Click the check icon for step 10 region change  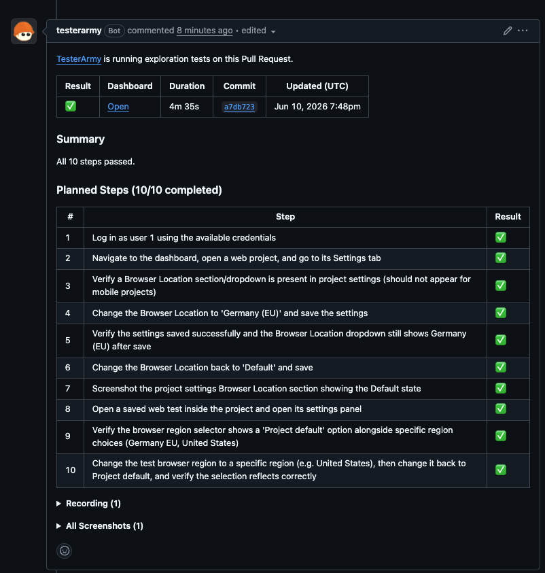[x=500, y=470]
